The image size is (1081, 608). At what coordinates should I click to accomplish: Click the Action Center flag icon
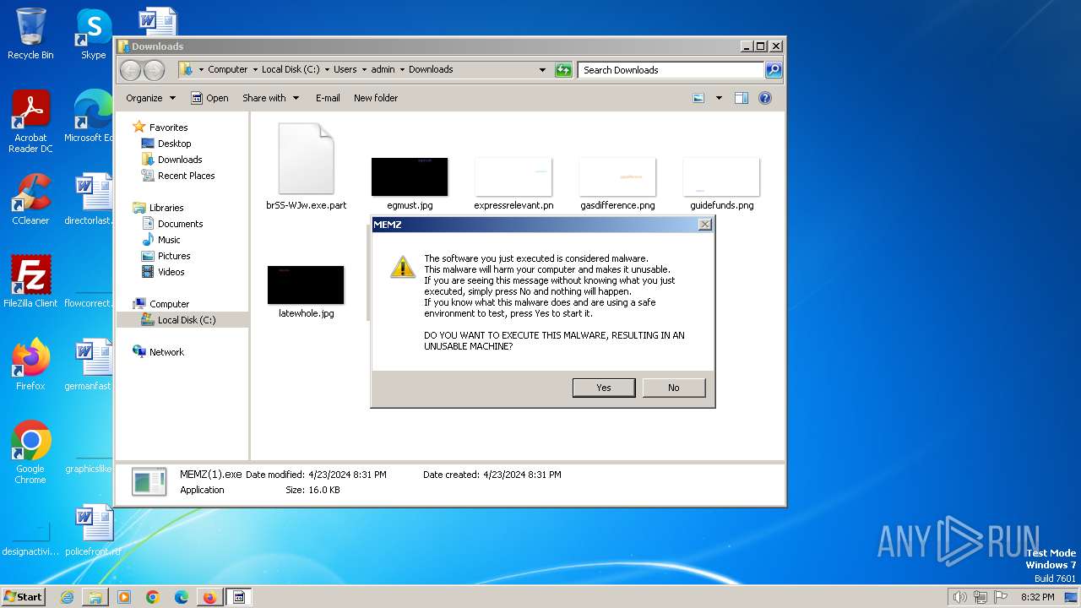click(x=1000, y=597)
